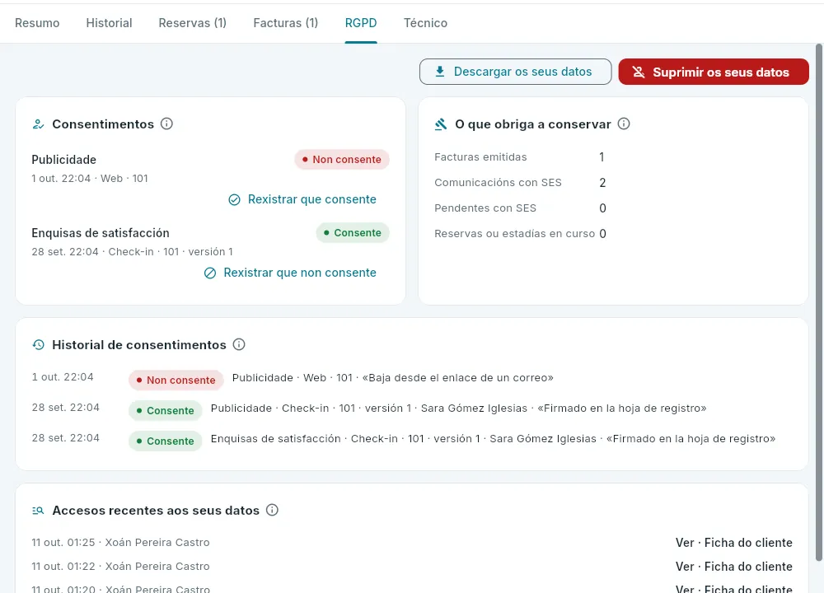Click the download arrow icon
The height and width of the screenshot is (593, 824).
click(x=440, y=72)
